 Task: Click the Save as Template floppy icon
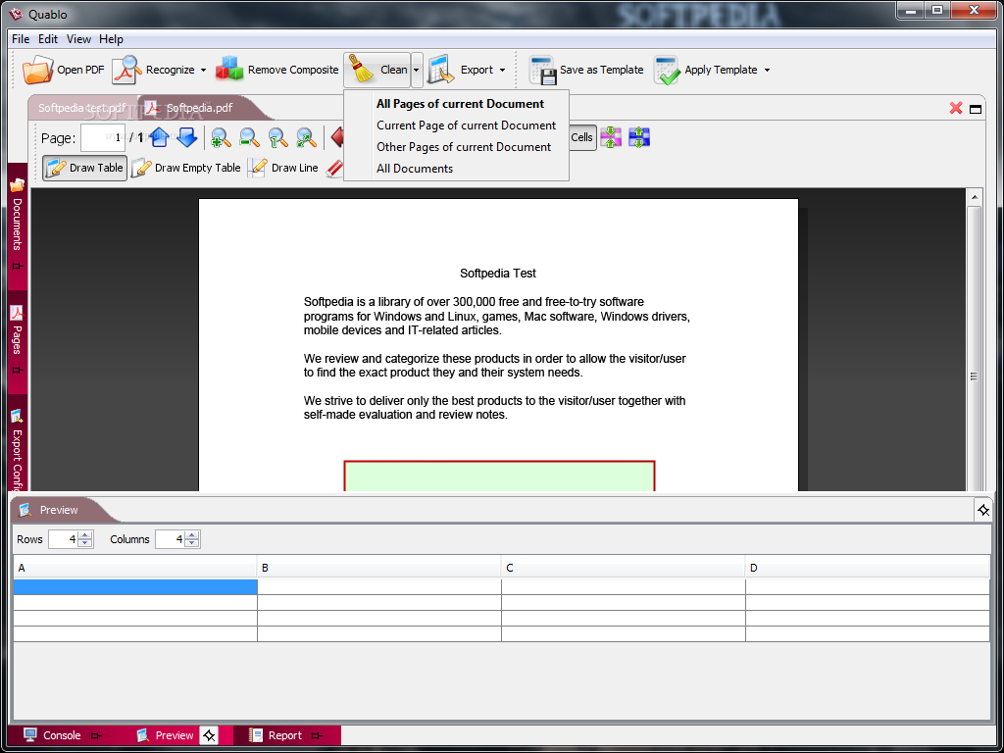point(542,70)
